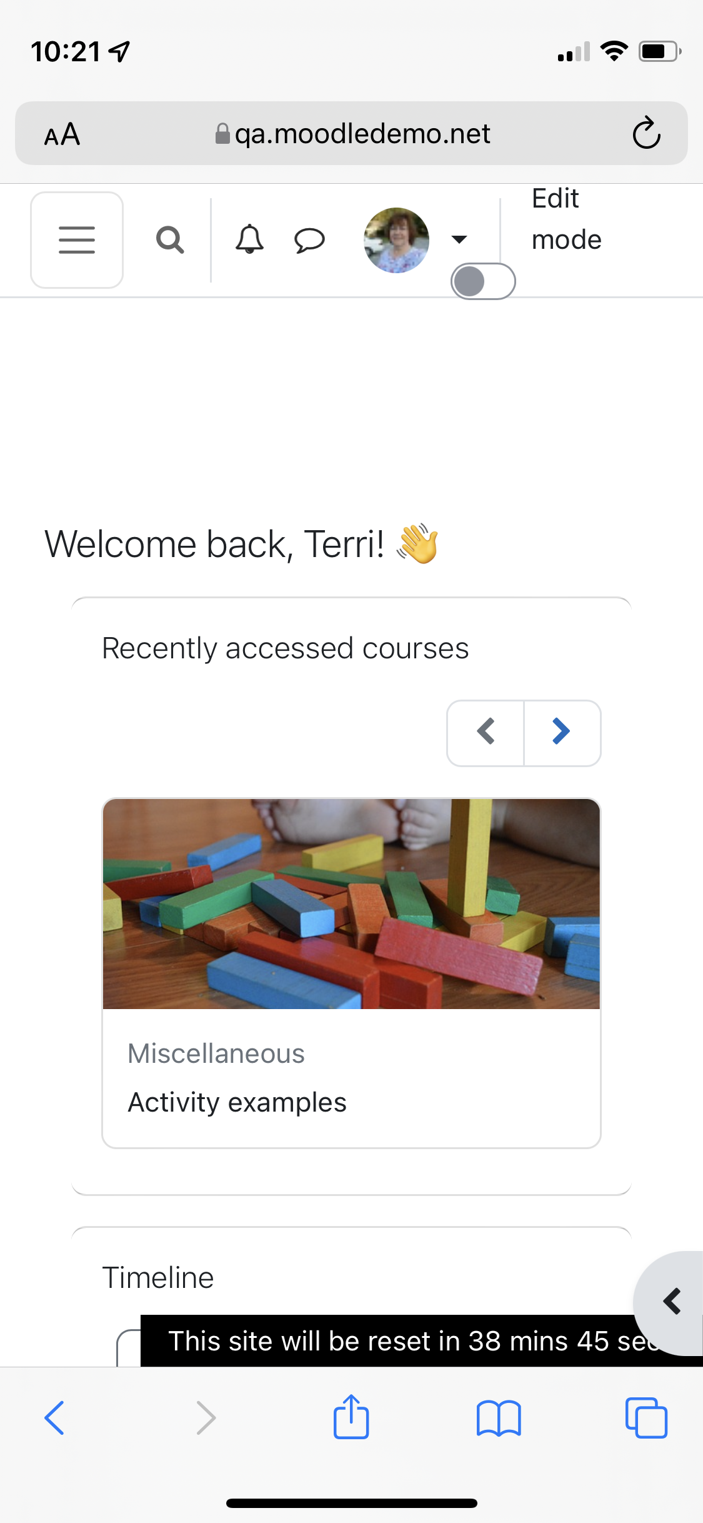703x1523 pixels.
Task: Open messaging speech bubble
Action: coord(309,240)
